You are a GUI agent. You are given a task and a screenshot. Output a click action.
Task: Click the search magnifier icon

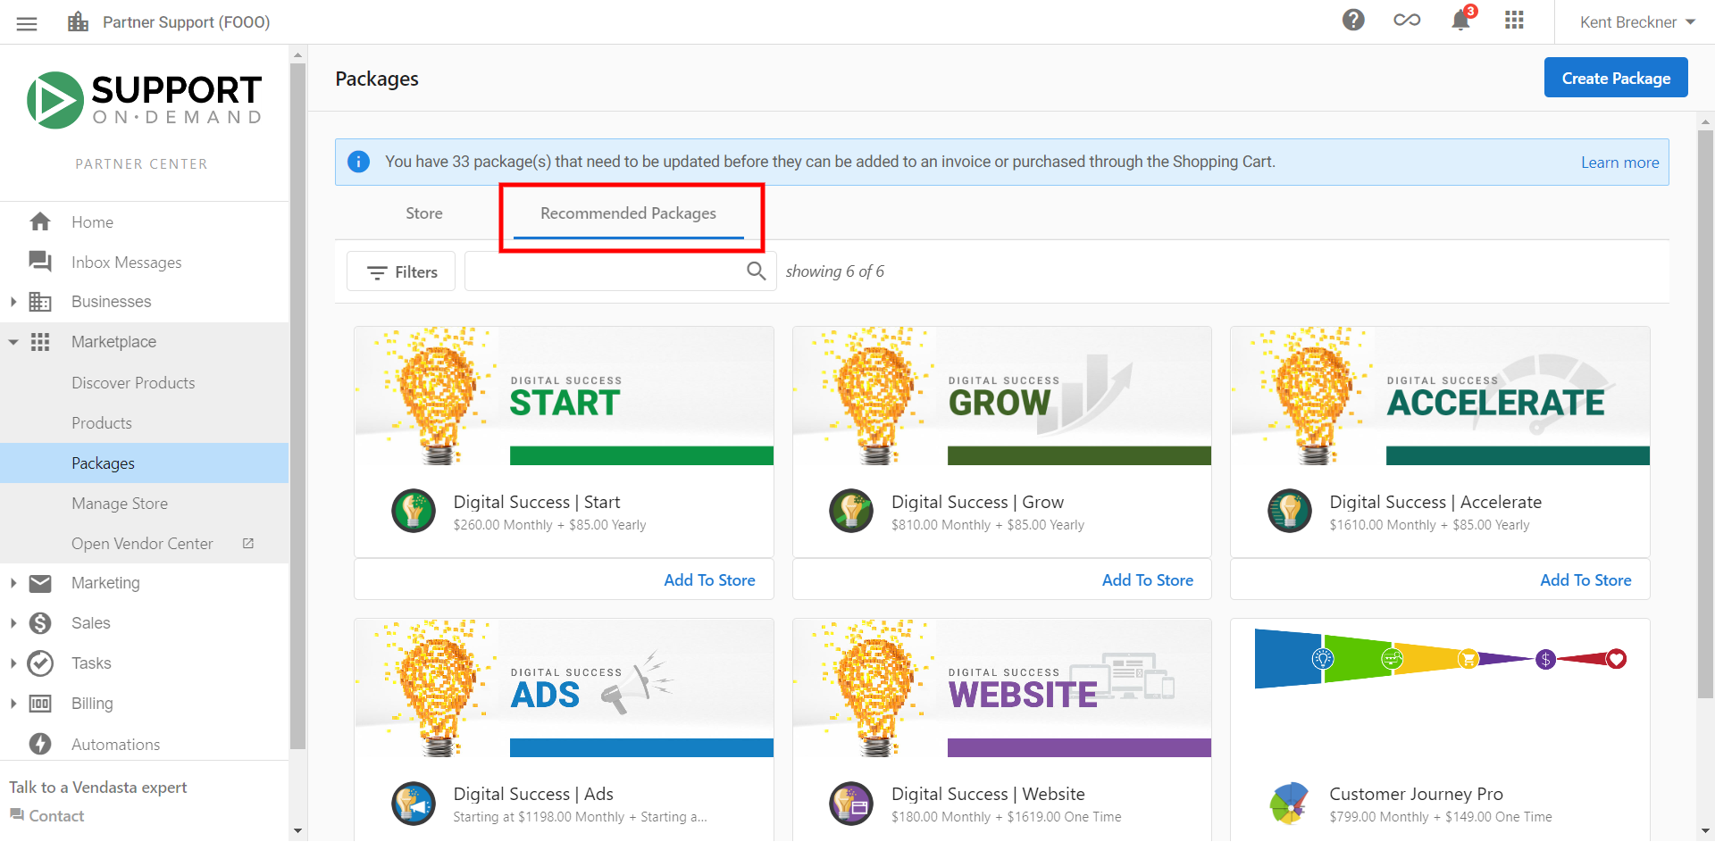(757, 271)
